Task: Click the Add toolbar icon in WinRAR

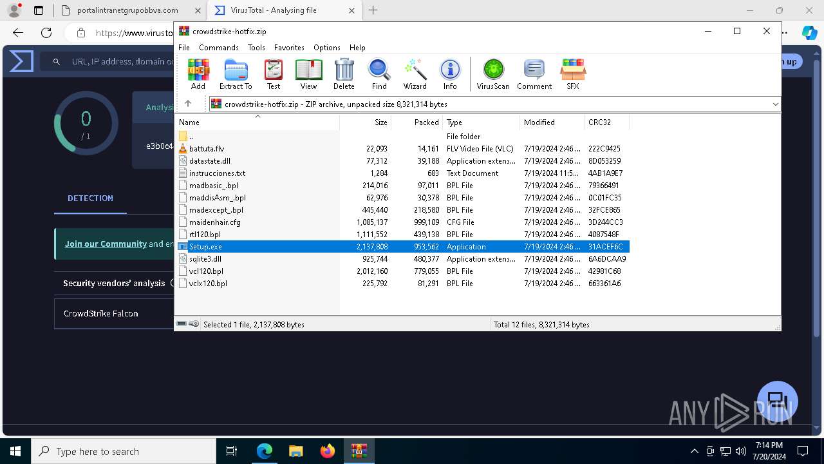Action: tap(198, 74)
